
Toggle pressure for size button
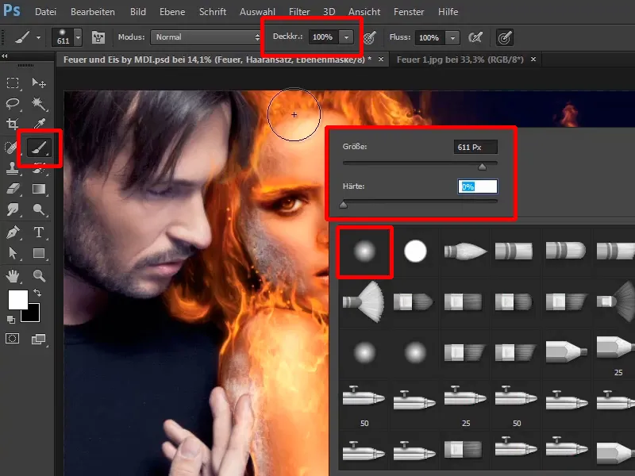[x=505, y=37]
